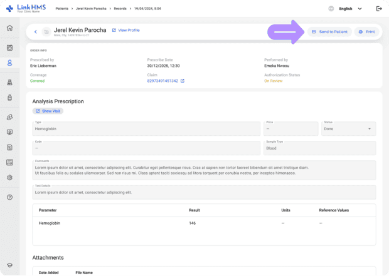Viewport: 389px width, 276px height.
Task: Click the performer name Emeka Nwosu
Action: 277,66
